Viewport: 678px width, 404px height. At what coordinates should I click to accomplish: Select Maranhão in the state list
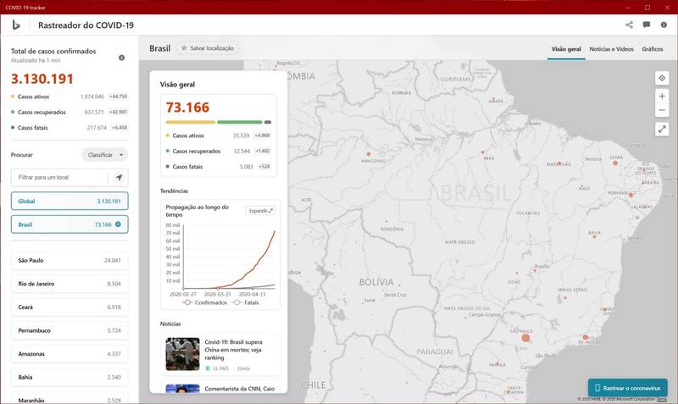coord(69,399)
